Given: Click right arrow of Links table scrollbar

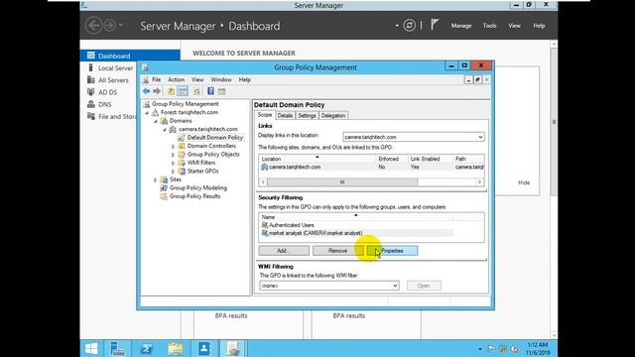Looking at the screenshot, I should coord(480,182).
